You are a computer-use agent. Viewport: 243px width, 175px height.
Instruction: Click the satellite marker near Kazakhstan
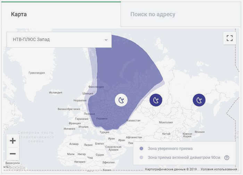coord(156,100)
